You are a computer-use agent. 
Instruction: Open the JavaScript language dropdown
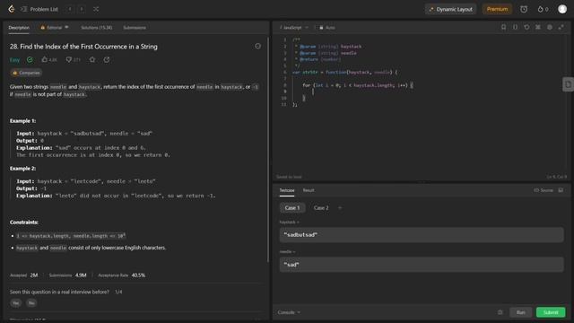click(295, 28)
